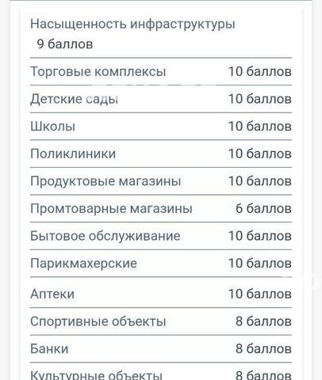
Task: Open the Спортивные объекты row
Action: tap(161, 321)
